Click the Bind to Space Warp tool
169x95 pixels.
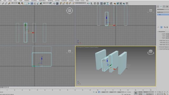tap(9, 3)
